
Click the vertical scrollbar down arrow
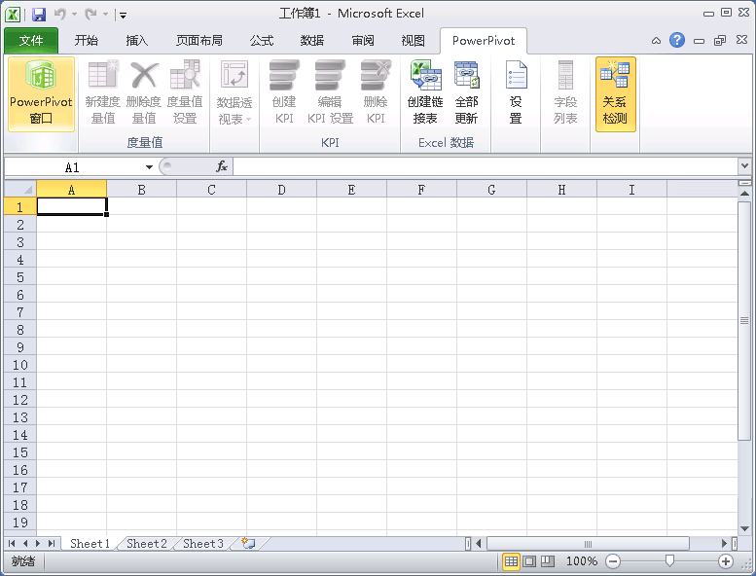pyautogui.click(x=744, y=528)
